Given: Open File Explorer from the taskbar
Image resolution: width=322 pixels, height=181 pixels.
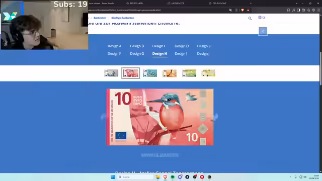Looking at the screenshot, I should pos(157,177).
